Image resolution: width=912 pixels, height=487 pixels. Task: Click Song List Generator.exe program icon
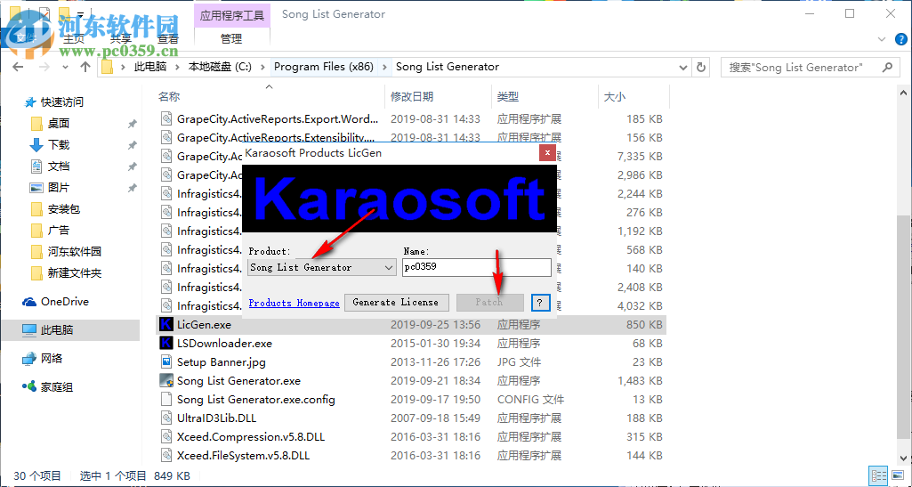pos(166,380)
